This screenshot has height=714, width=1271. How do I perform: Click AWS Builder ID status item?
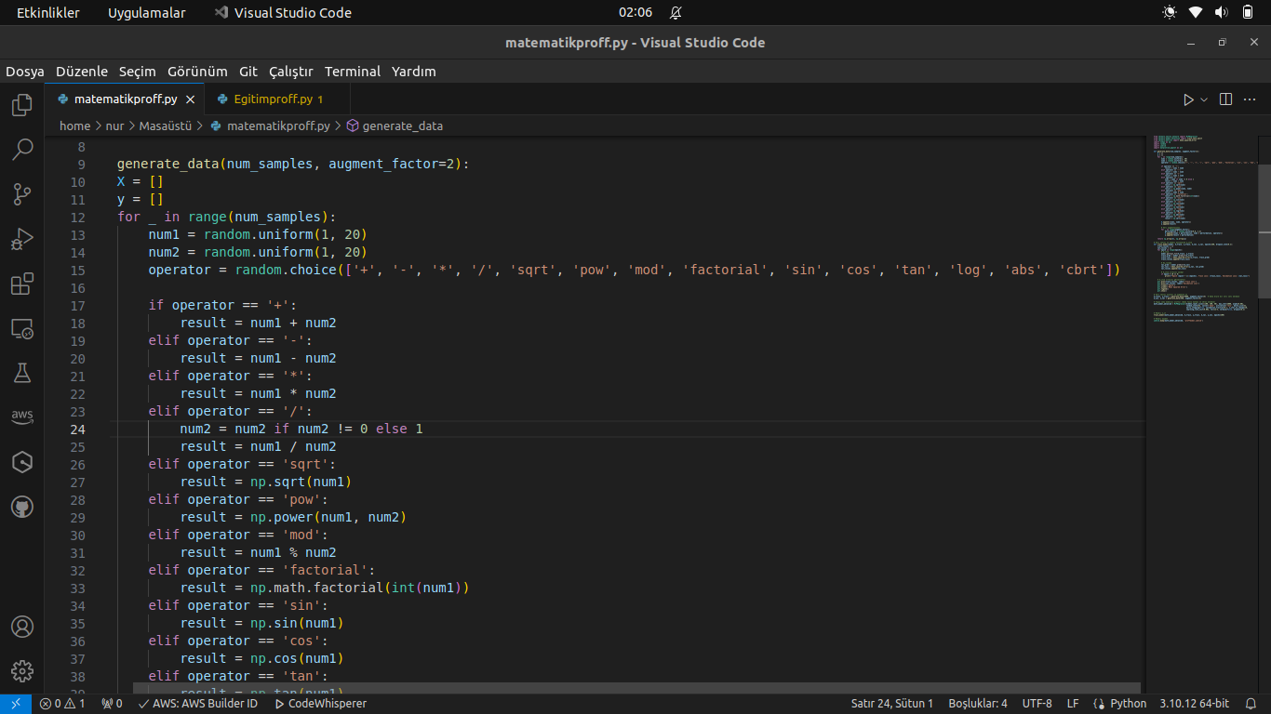(198, 704)
